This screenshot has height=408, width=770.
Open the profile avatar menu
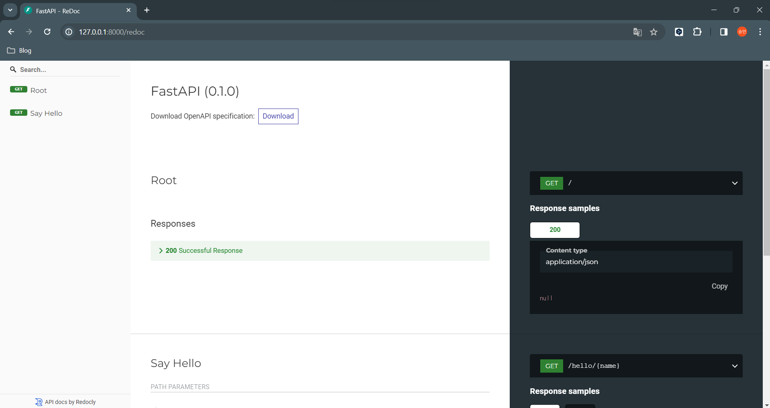742,32
